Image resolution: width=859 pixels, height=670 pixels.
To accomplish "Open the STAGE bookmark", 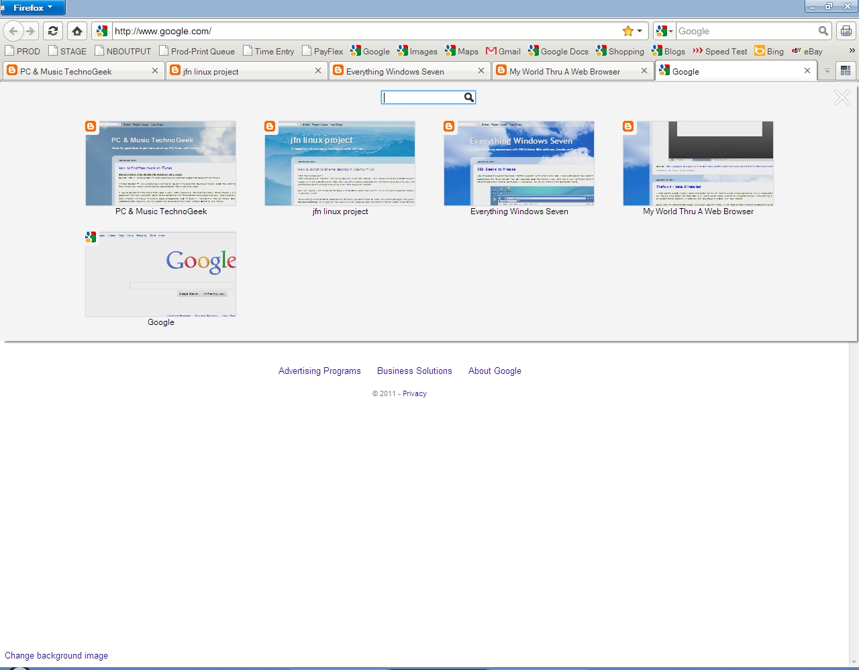I will coord(67,51).
